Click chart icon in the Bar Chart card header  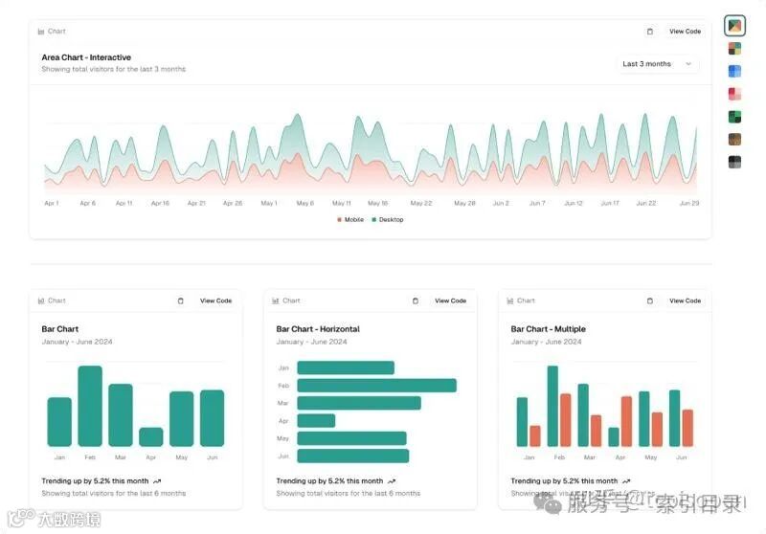coord(41,300)
